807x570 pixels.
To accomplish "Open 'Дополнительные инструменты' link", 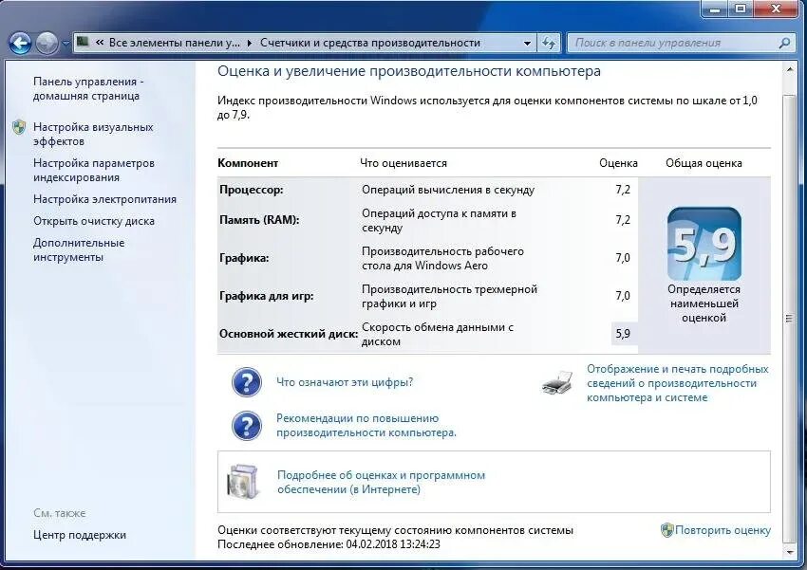I will pyautogui.click(x=79, y=249).
